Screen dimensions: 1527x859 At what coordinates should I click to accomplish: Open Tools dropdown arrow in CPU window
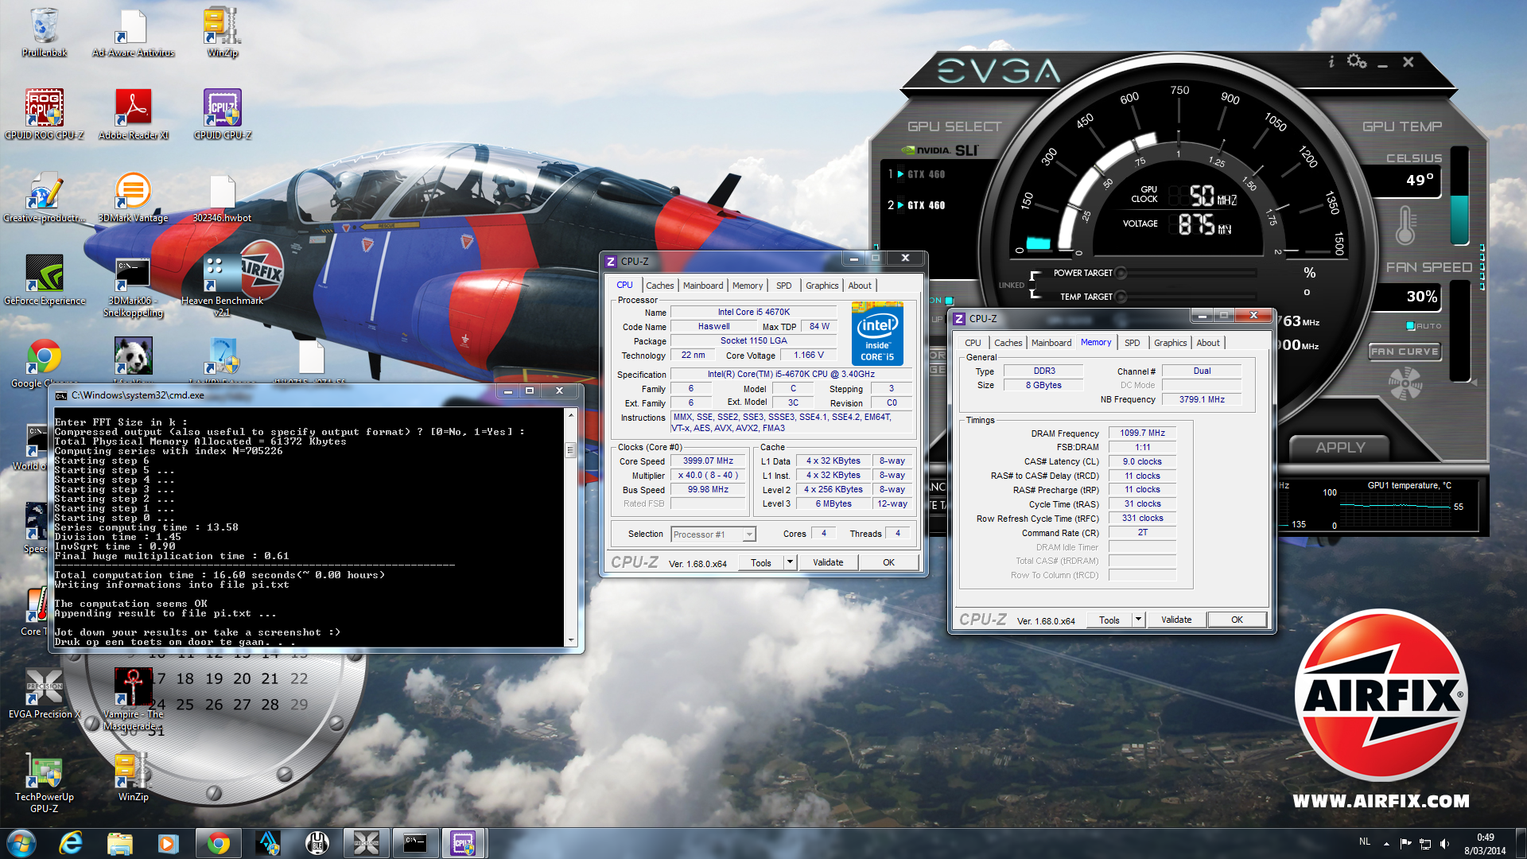click(790, 562)
